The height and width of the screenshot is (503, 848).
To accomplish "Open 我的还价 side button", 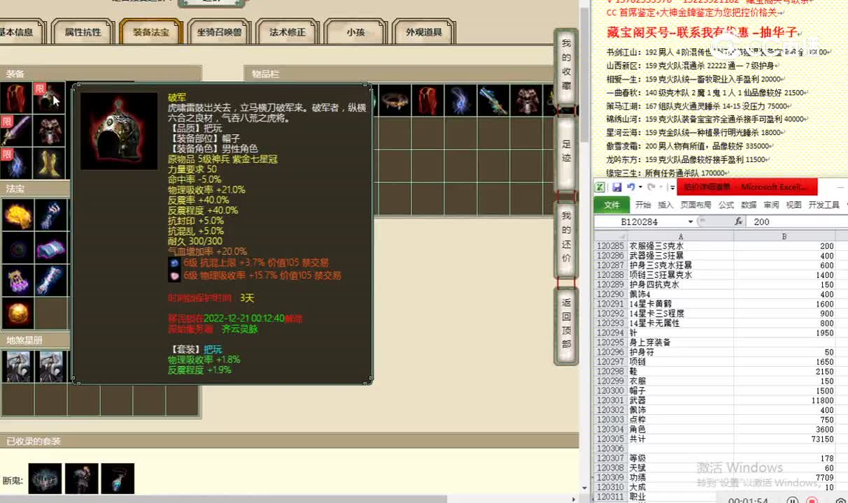I will click(x=566, y=240).
